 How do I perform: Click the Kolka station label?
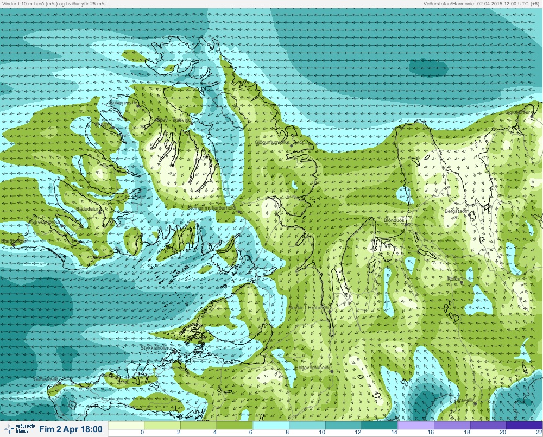(x=453, y=278)
